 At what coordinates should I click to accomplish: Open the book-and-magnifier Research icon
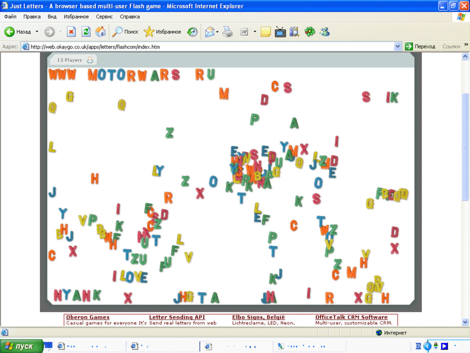coord(295,31)
